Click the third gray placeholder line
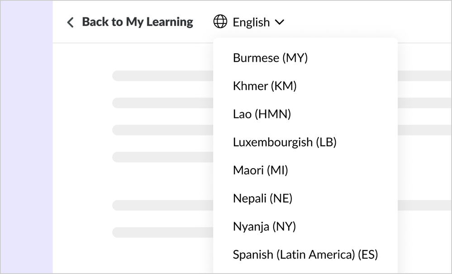Screen dimensions: 452x274 pos(163,130)
